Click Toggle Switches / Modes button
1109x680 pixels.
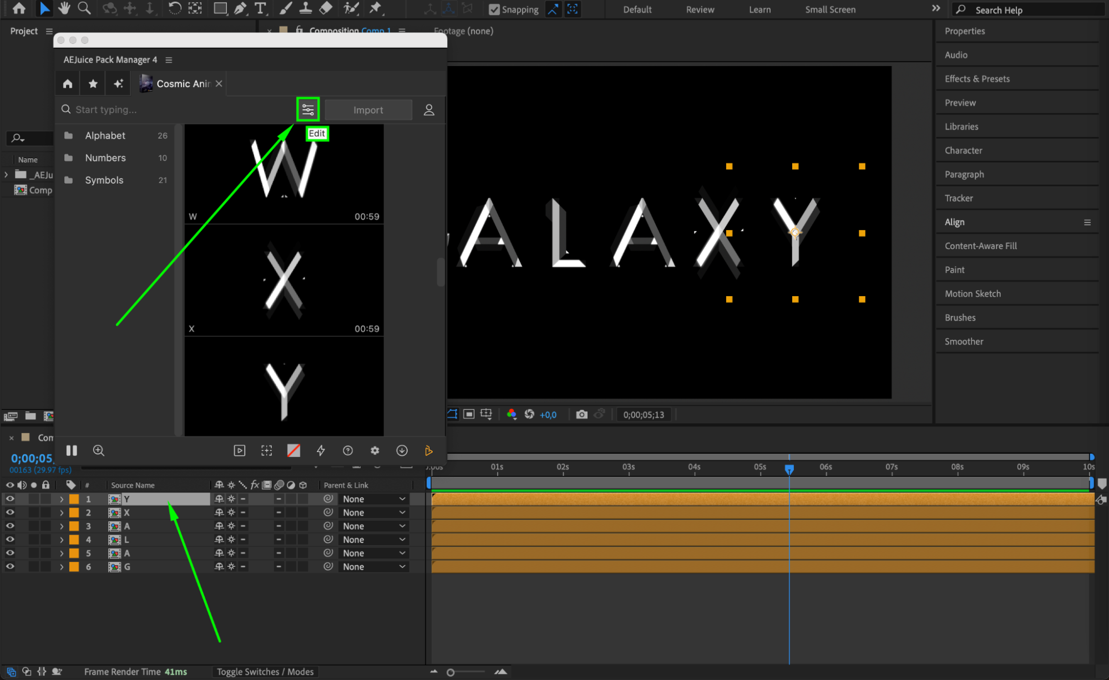[265, 672]
